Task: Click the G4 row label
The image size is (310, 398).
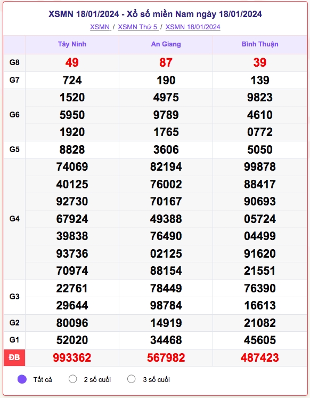Action: [x=14, y=219]
